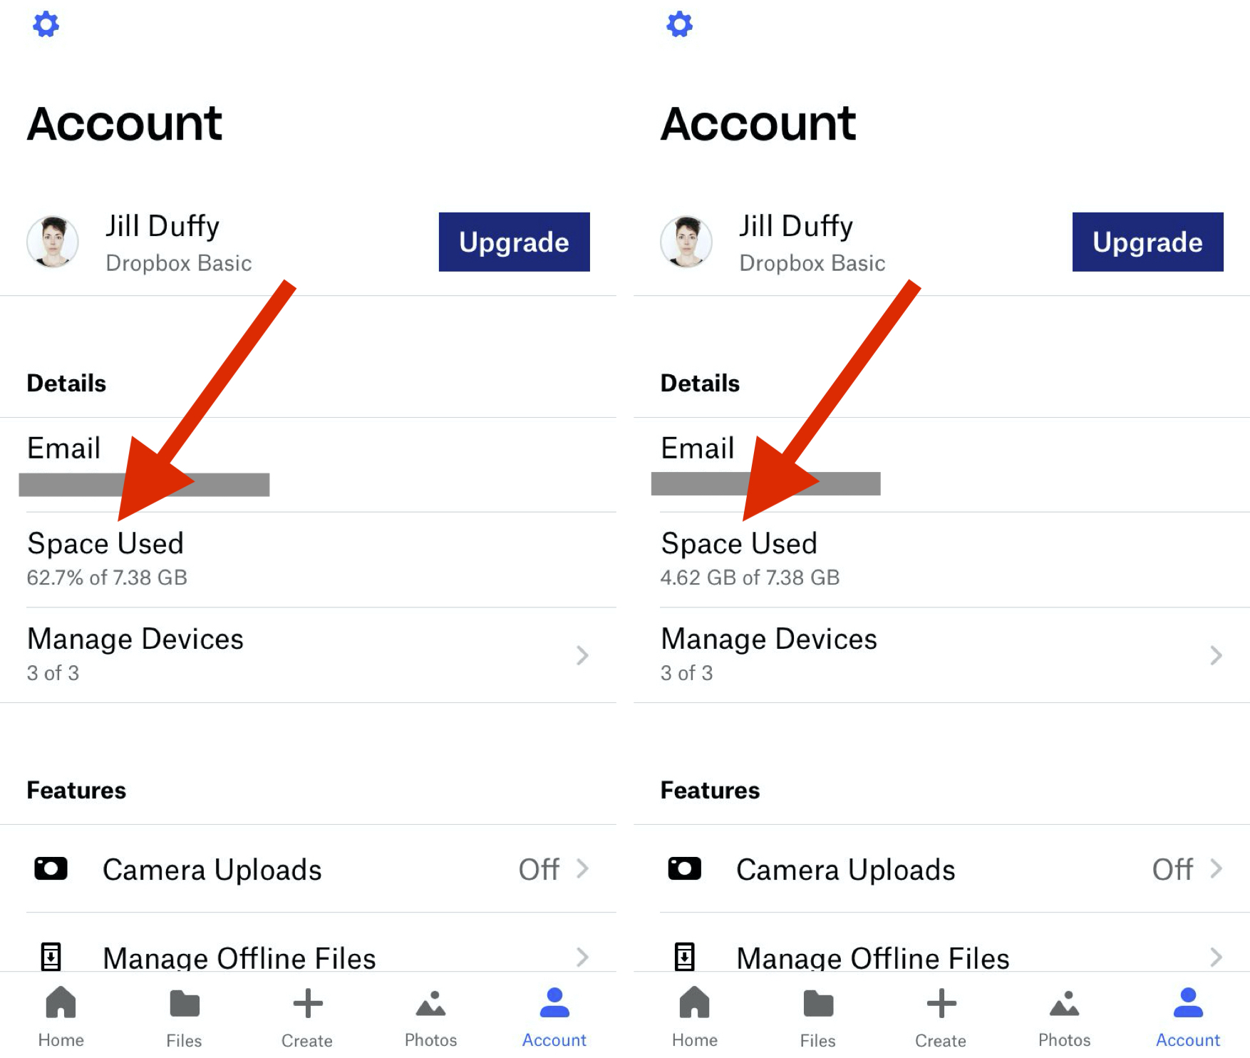Open Manage Offline Files label, left screenshot
Screen dimensions: 1250x1058
point(239,957)
